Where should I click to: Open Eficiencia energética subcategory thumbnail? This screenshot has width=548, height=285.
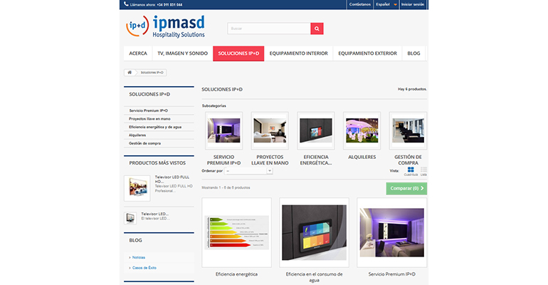316,130
